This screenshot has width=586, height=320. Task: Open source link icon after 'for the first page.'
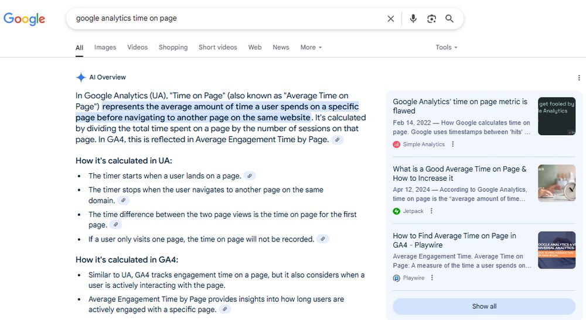[x=116, y=225]
